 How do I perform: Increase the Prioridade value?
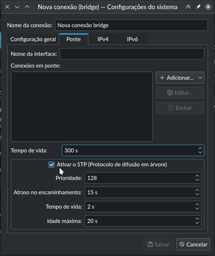(197, 176)
